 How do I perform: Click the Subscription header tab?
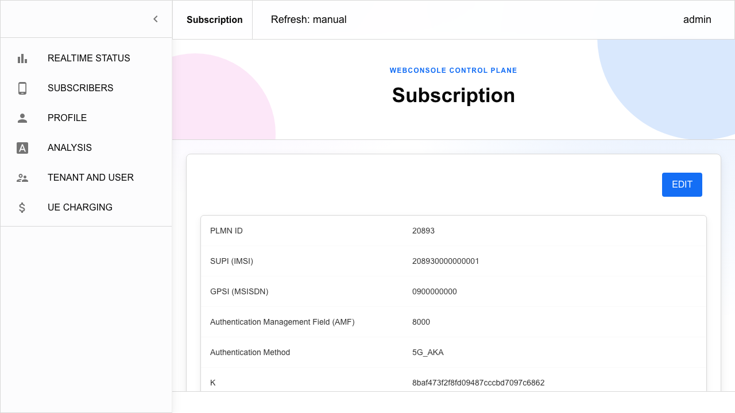(215, 20)
